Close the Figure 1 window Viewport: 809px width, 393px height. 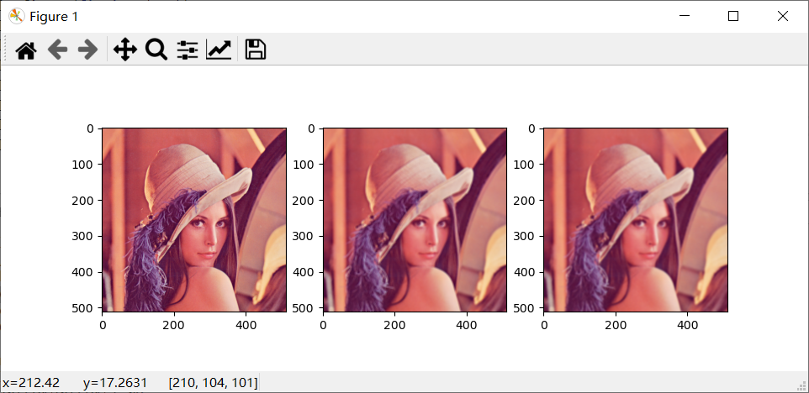(x=783, y=17)
